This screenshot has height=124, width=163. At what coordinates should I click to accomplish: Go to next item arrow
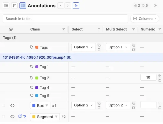pyautogui.click(x=68, y=6)
